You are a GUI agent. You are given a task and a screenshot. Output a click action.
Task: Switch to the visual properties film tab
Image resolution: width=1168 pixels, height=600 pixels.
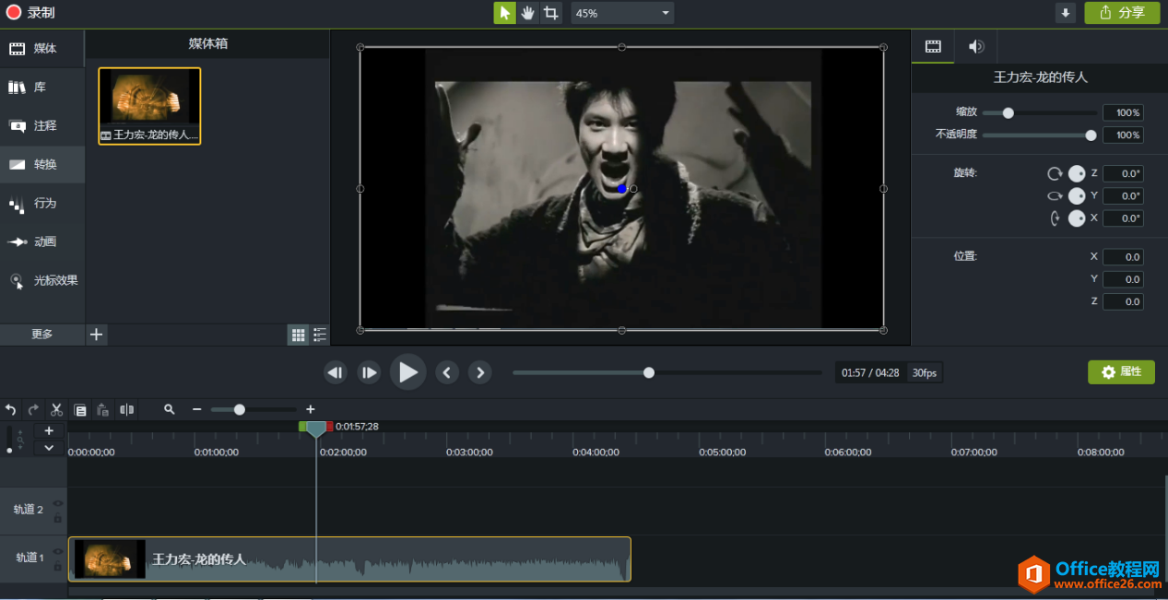point(933,46)
